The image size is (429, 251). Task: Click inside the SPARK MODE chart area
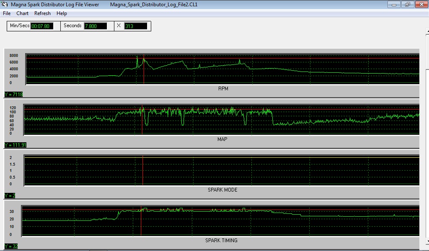[x=222, y=172]
